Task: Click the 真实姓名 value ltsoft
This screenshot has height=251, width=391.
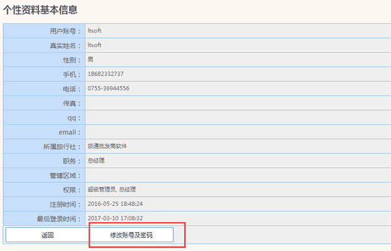Action: [94, 45]
